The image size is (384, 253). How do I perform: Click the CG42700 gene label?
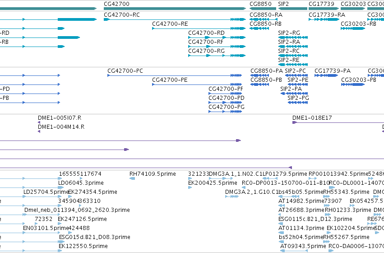point(116,4)
